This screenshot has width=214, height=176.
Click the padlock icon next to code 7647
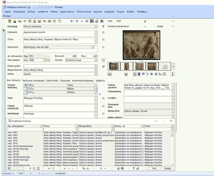(x=145, y=21)
